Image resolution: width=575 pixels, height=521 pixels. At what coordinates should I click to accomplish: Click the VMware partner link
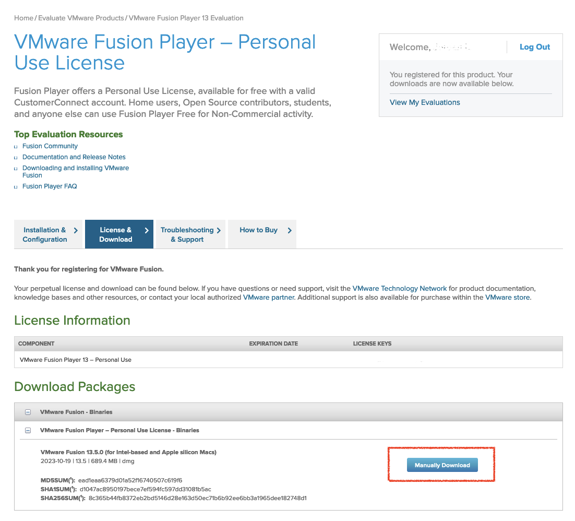tap(269, 297)
